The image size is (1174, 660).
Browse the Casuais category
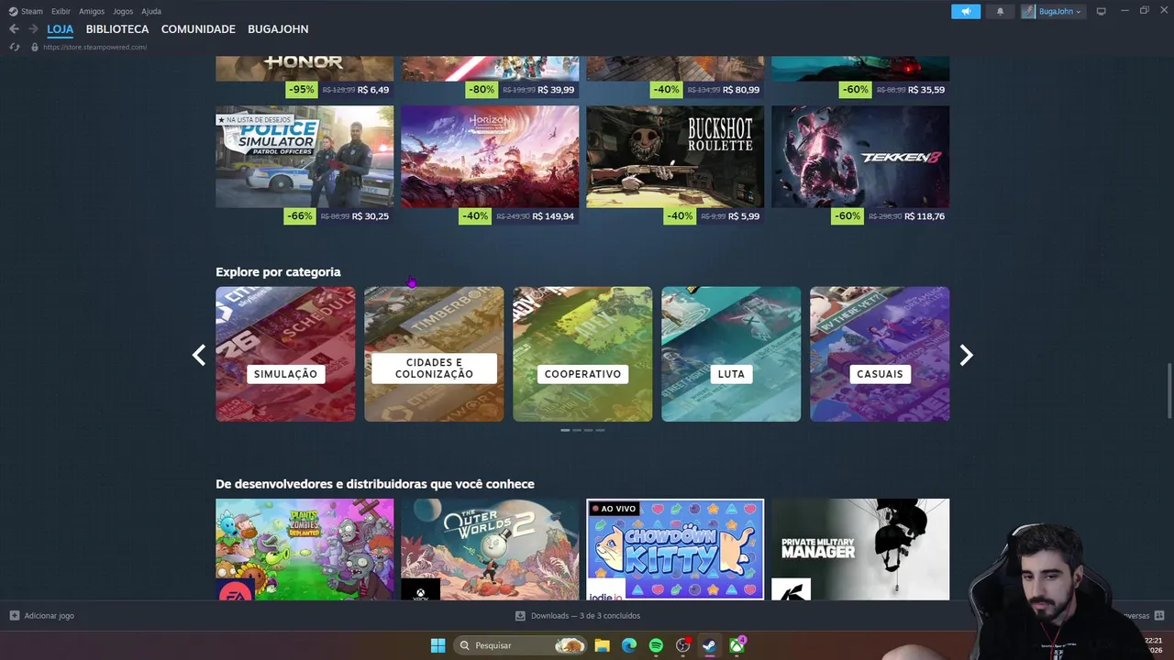[x=880, y=354]
